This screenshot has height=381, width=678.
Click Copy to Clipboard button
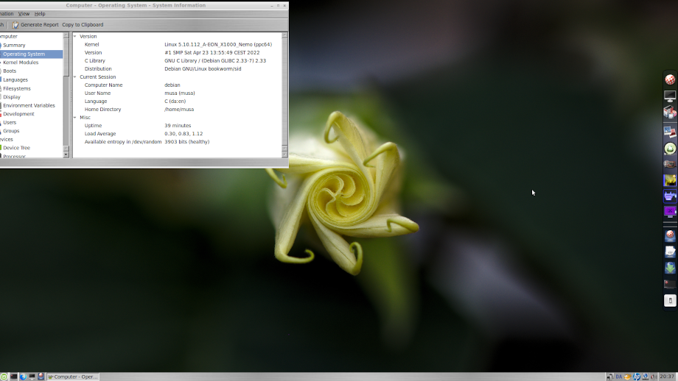point(83,25)
